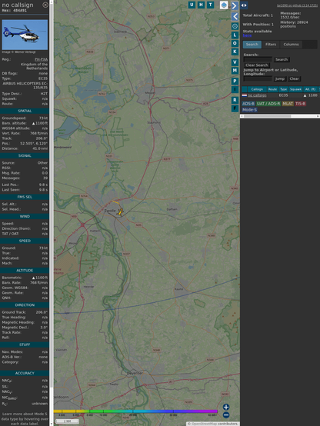Click the circular center-on-aircraft icon
This screenshot has height=426, width=320.
(235, 26)
